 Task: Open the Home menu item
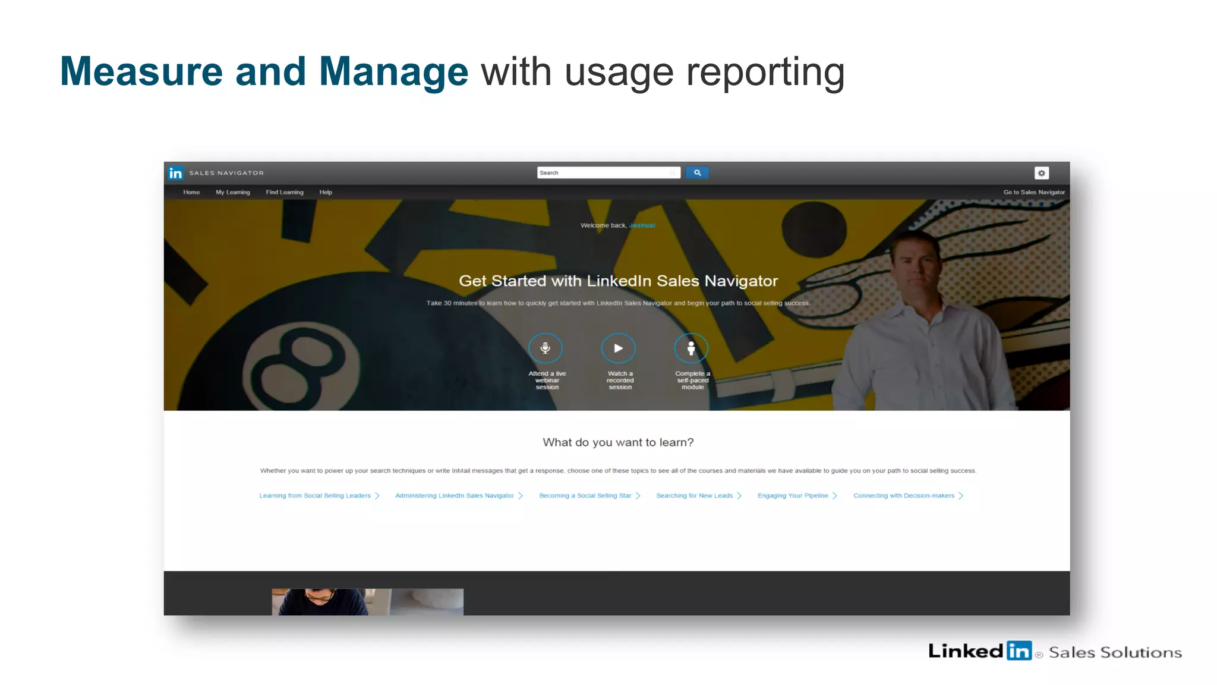pos(191,192)
